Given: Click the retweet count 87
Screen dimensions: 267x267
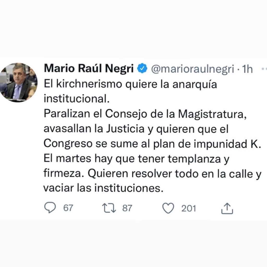Looking at the screenshot, I should click(x=127, y=208).
